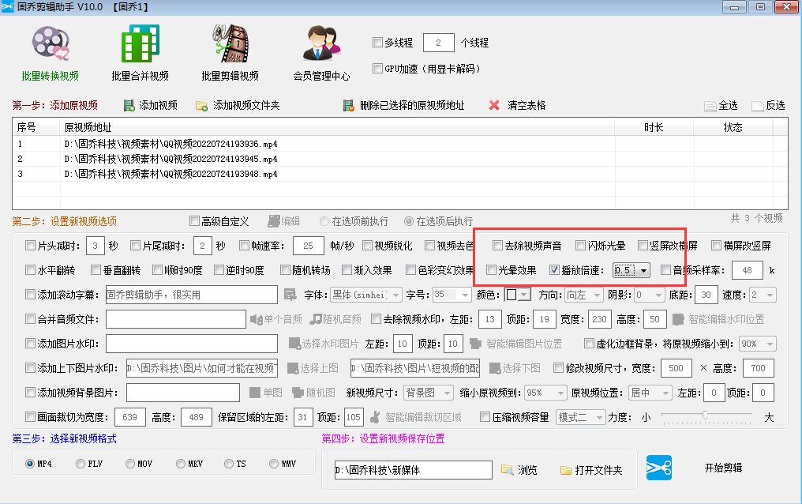This screenshot has height=504, width=802.
Task: Click the red X 清空表格 icon
Action: coord(494,105)
